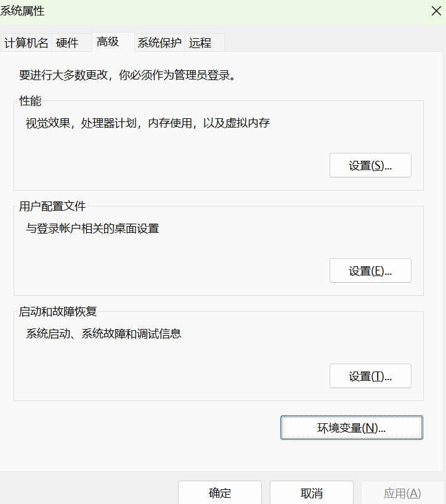Click user profile 设置(E) button

coord(370,270)
